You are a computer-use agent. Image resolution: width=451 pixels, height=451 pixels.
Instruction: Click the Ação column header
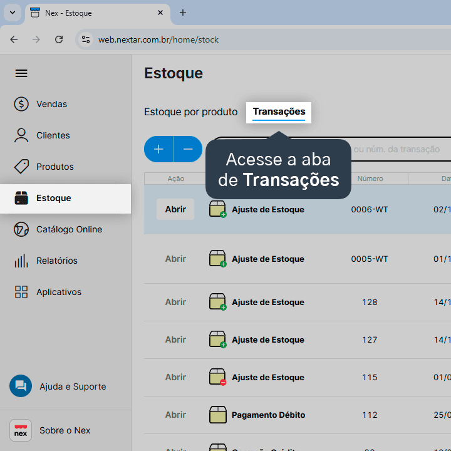point(176,179)
